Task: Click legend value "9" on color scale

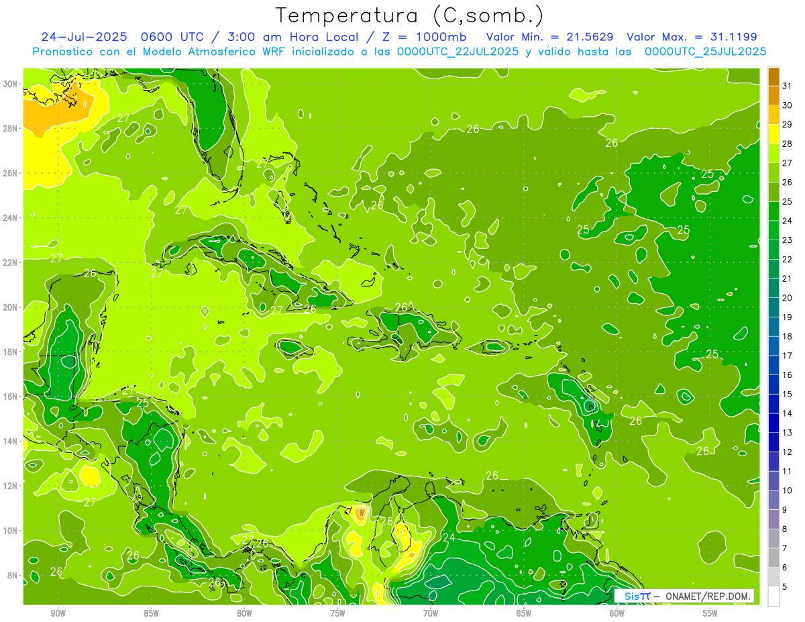Action: tap(784, 510)
